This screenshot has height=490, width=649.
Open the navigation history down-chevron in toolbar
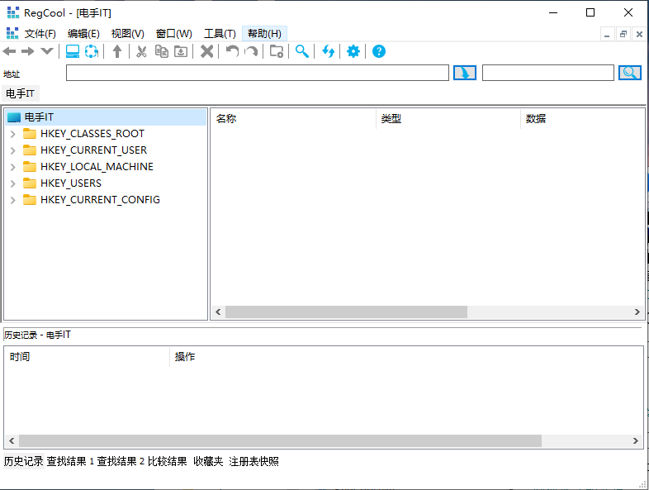(x=47, y=51)
